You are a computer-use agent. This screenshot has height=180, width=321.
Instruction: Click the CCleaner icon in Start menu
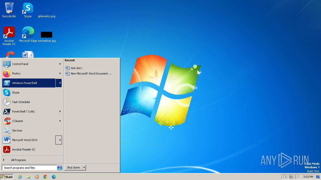[7, 121]
